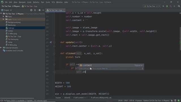The width and height of the screenshot is (181, 102).
Task: Click the Stop process square icon
Action: (174, 6)
